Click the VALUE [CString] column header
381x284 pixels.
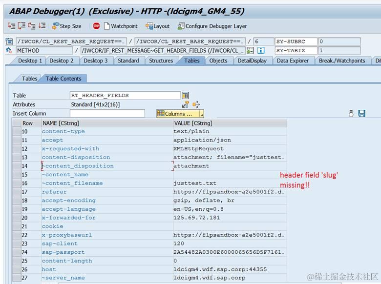(x=230, y=123)
